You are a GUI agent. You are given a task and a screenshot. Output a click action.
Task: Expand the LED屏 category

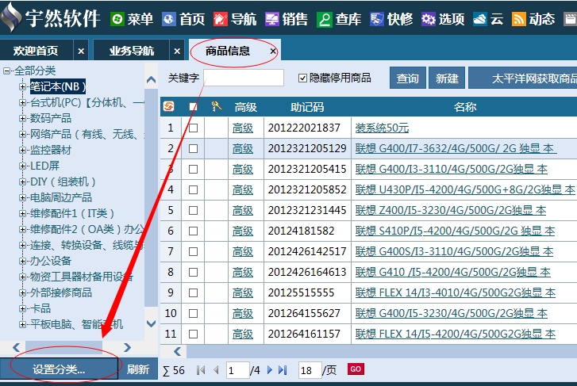(22, 166)
